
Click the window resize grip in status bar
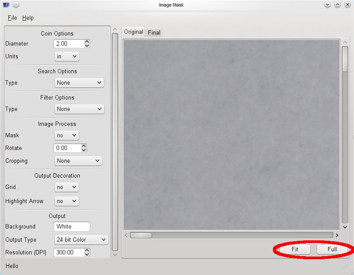[346, 267]
